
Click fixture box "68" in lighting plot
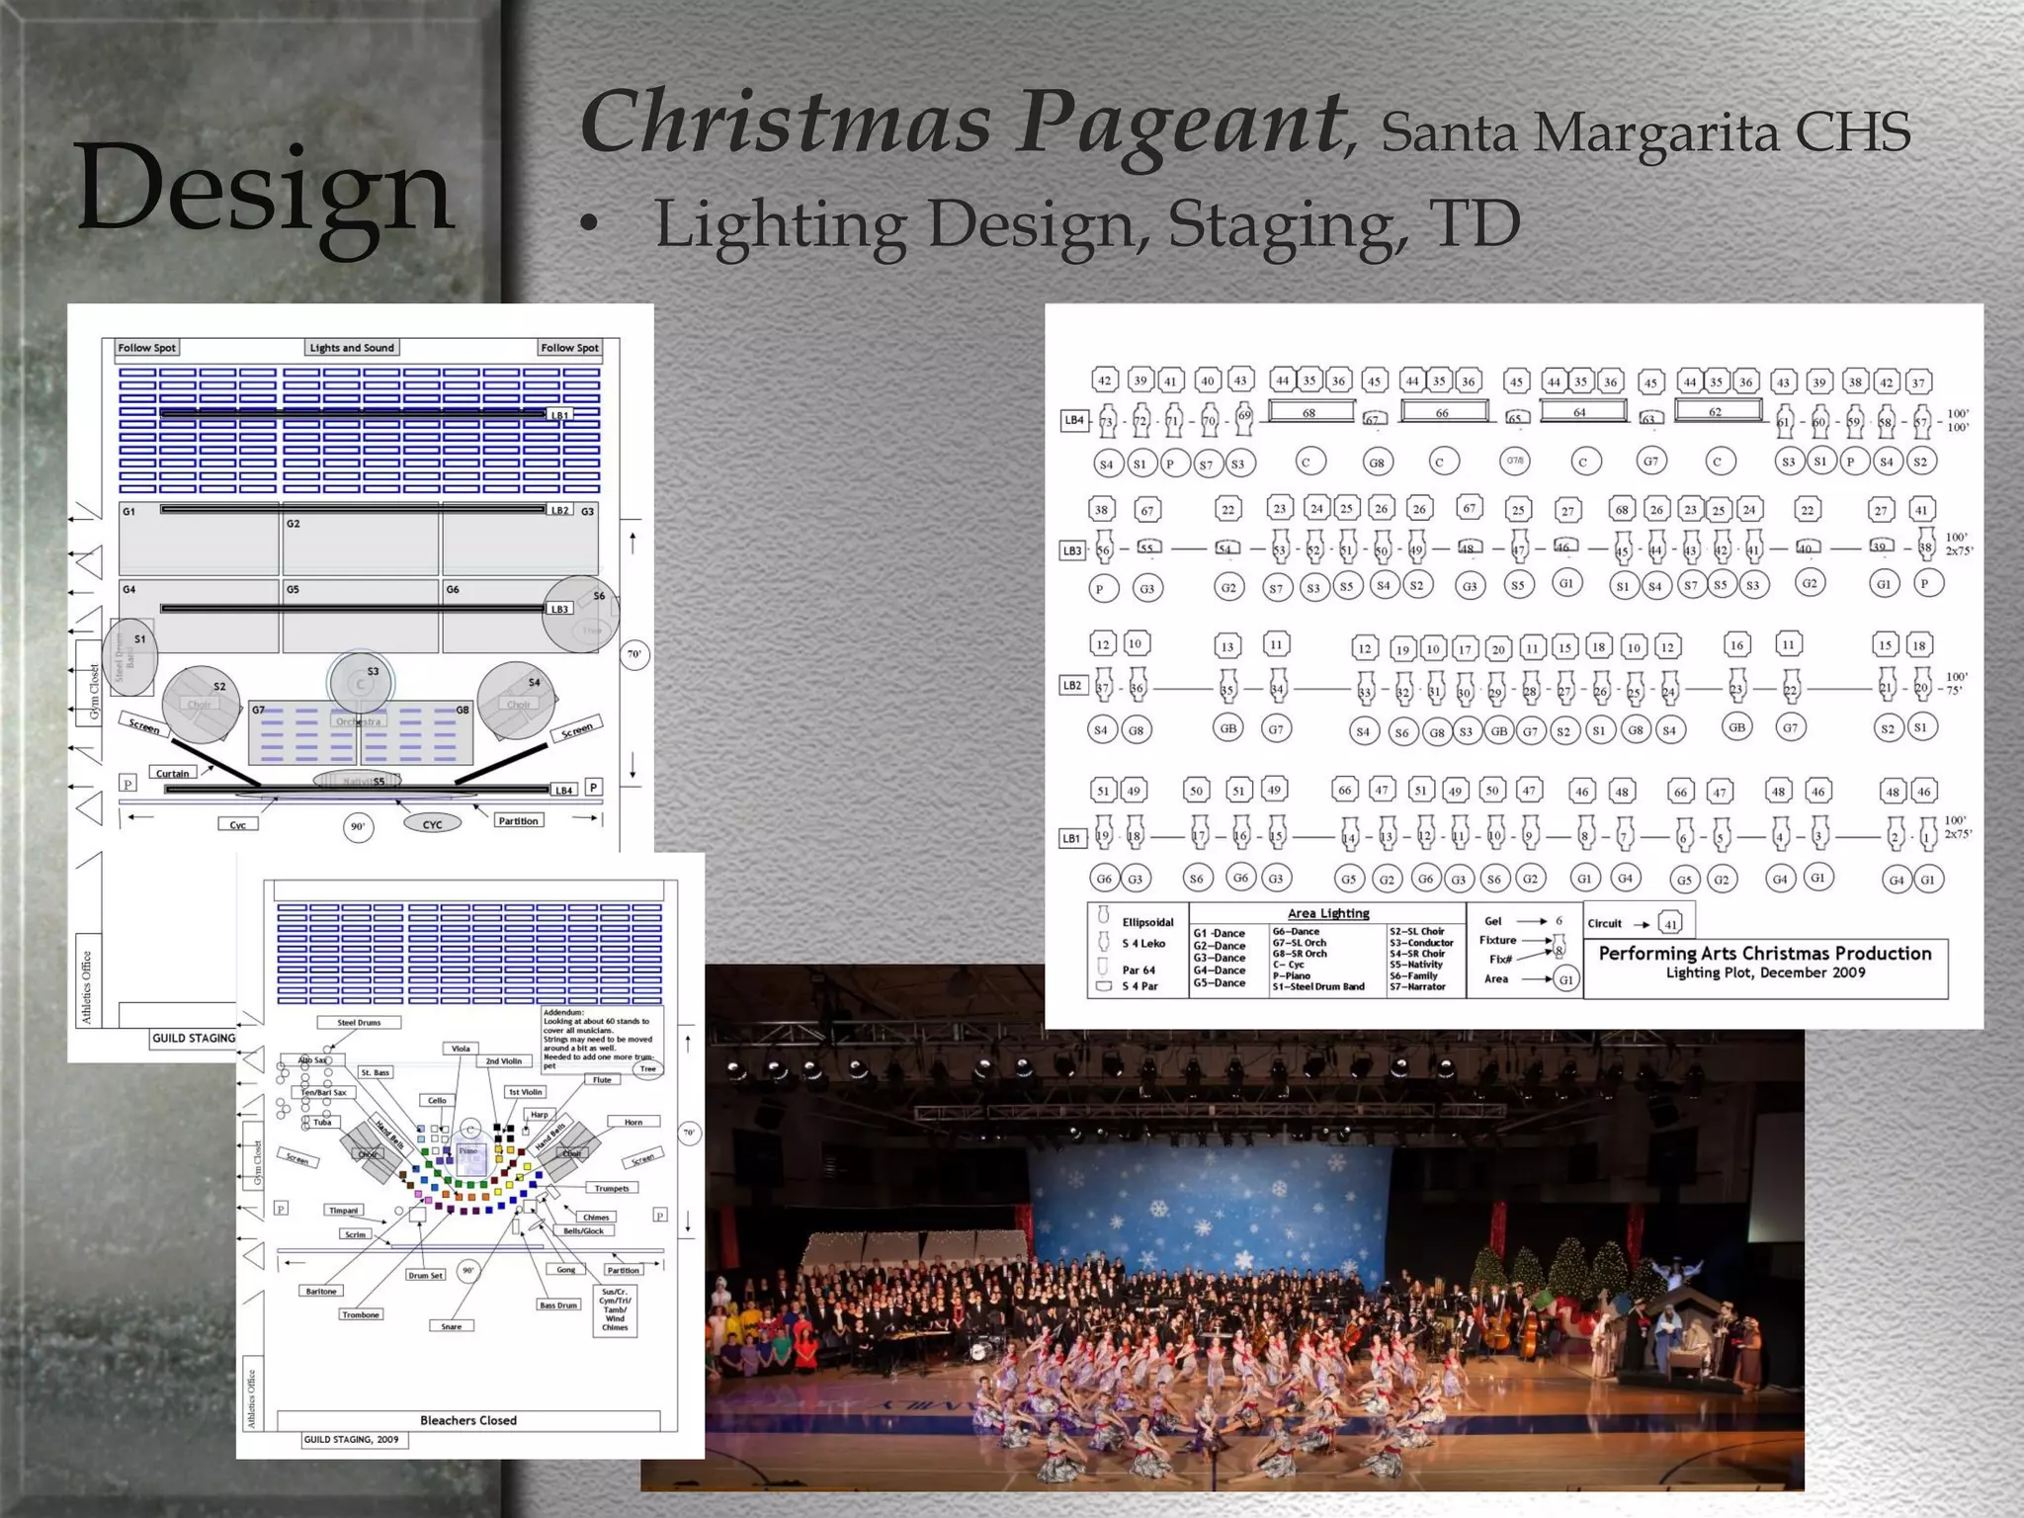(1310, 411)
